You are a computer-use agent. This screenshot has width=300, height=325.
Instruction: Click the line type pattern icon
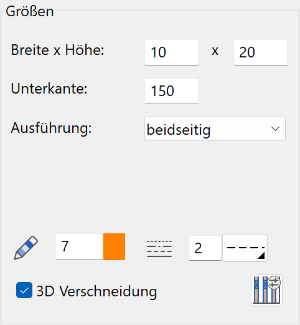point(159,249)
